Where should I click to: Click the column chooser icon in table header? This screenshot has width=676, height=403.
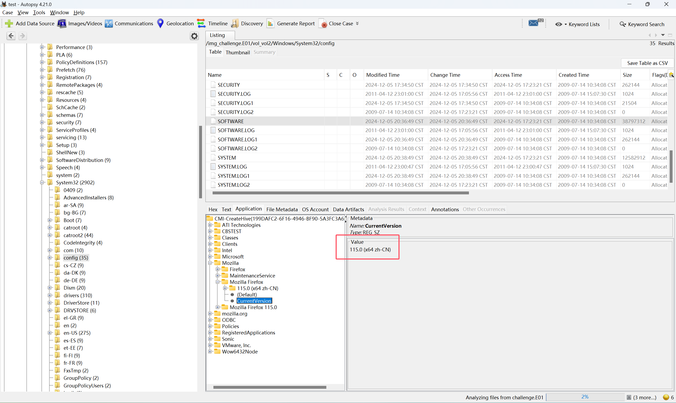point(672,75)
